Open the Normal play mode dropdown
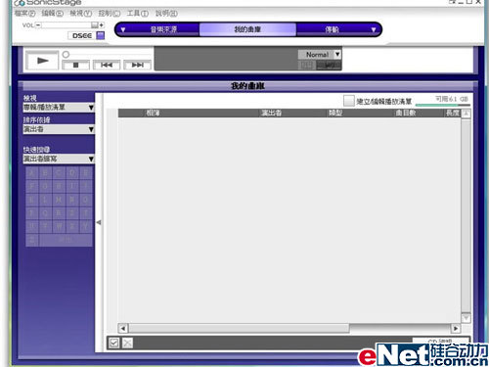Image resolution: width=489 pixels, height=367 pixels. point(320,55)
